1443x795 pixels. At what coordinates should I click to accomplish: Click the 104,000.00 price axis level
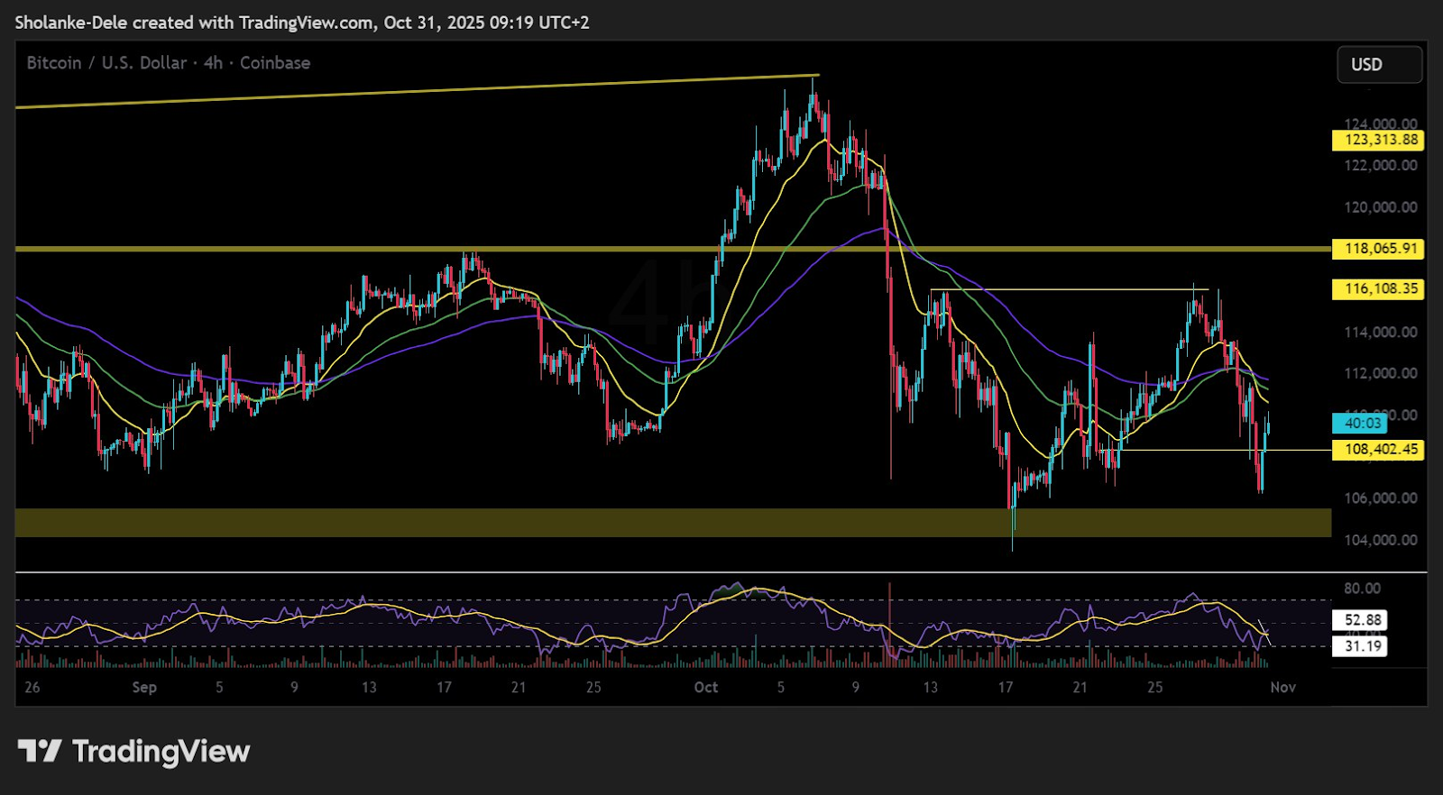click(x=1380, y=540)
